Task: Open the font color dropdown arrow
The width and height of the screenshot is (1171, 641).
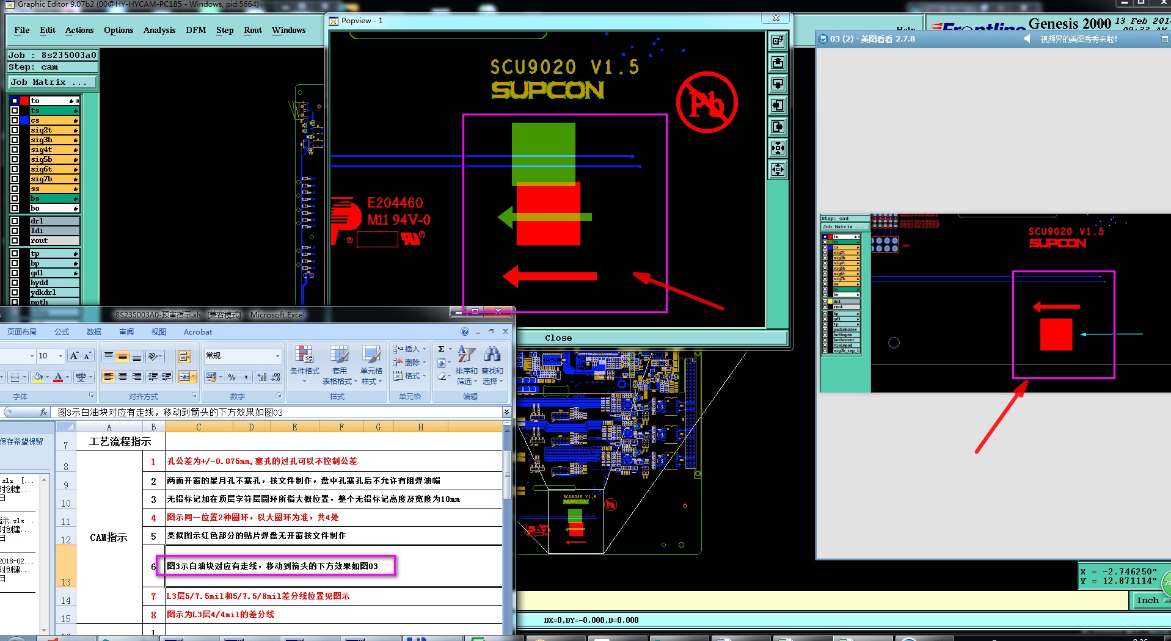Action: 67,377
